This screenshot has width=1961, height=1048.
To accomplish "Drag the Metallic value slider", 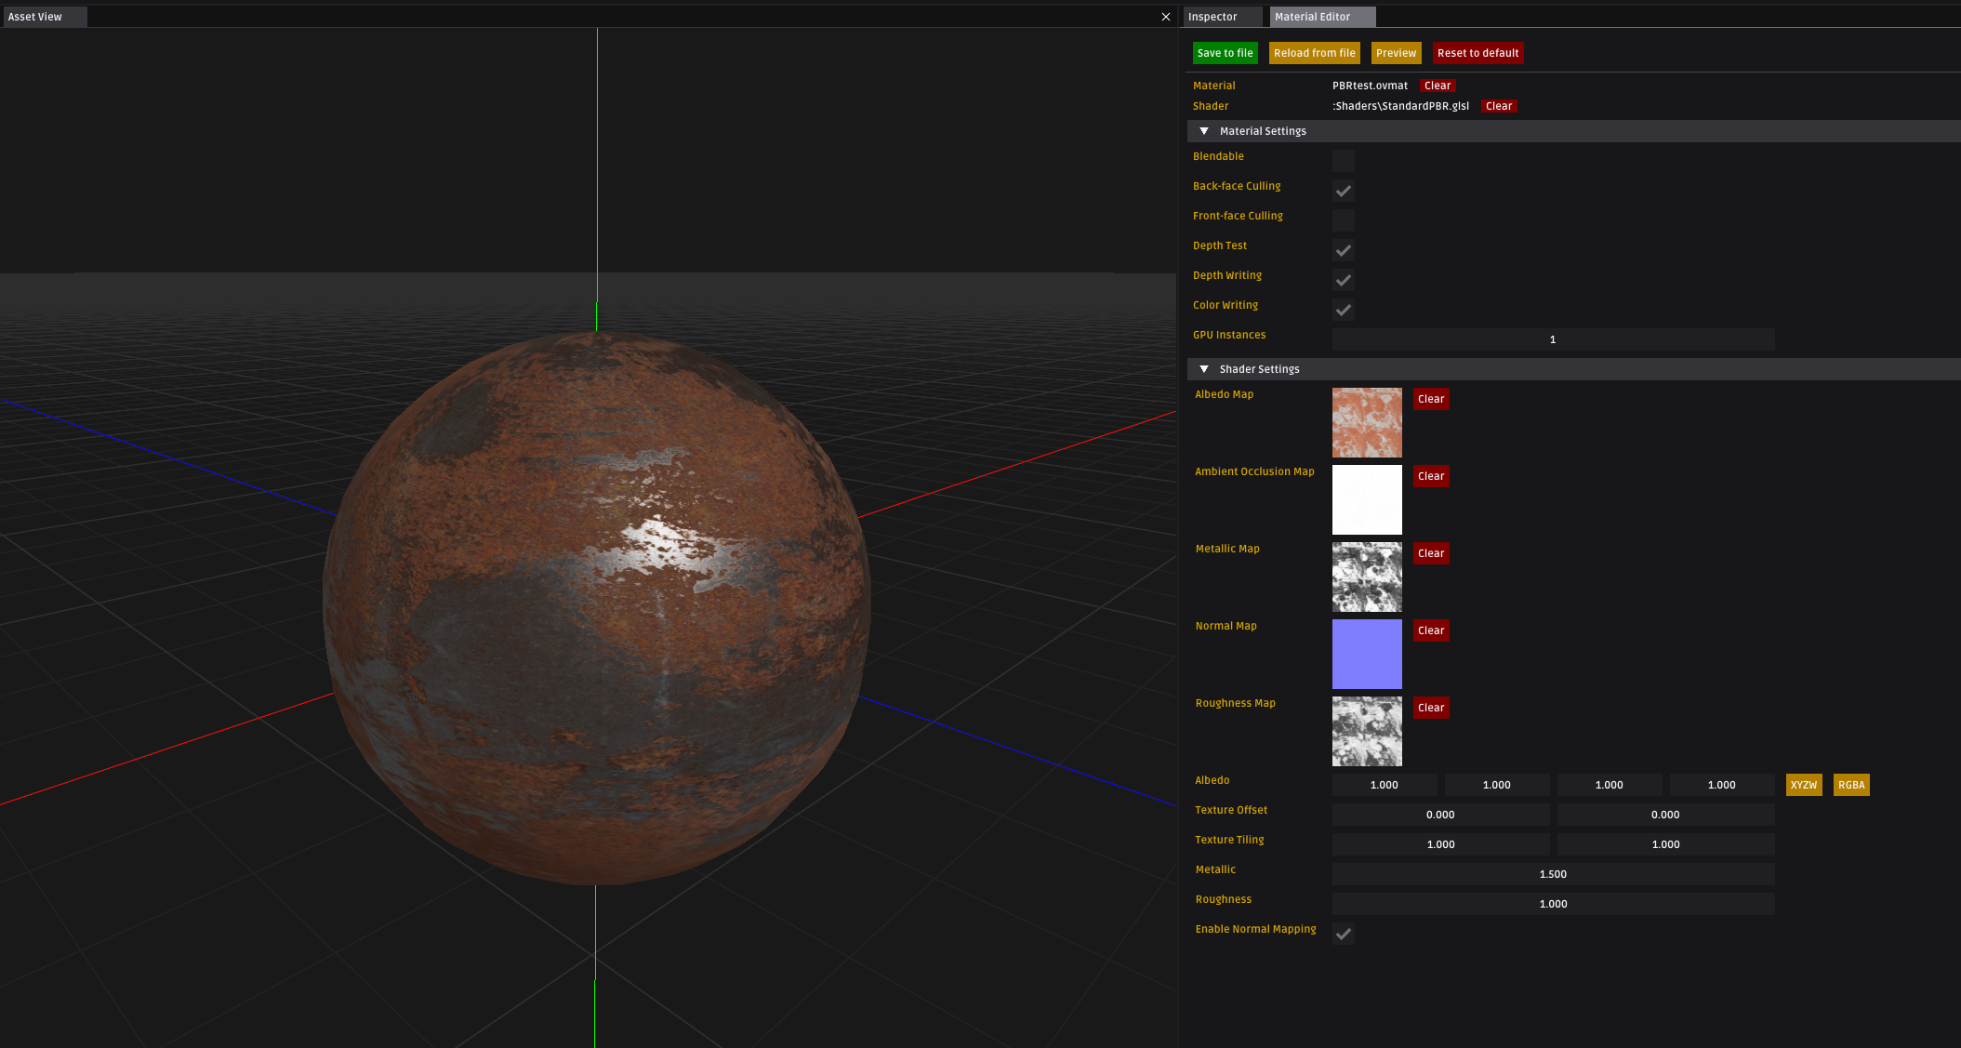I will pos(1553,873).
